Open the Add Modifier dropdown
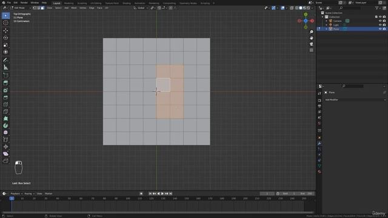 click(x=355, y=99)
